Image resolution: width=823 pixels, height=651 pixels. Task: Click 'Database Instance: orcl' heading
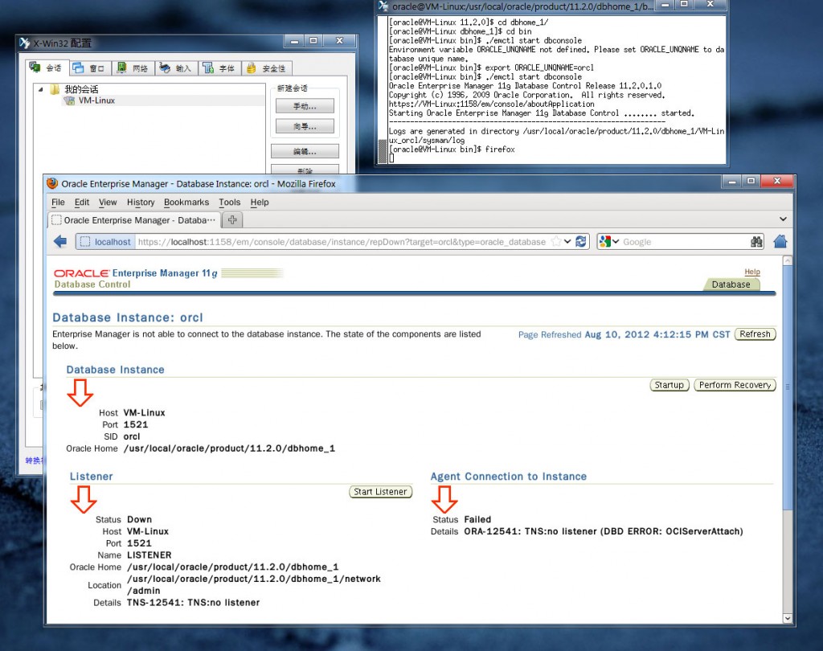(x=128, y=317)
